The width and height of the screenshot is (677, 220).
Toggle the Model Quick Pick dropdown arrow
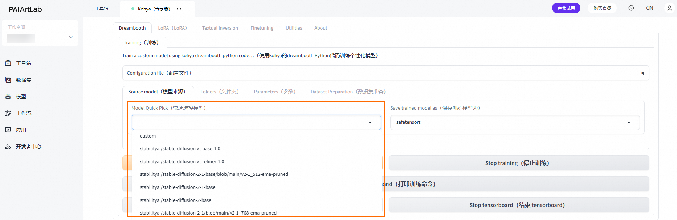coord(370,123)
